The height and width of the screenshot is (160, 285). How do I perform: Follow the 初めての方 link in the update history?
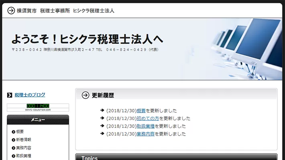[x=148, y=118]
